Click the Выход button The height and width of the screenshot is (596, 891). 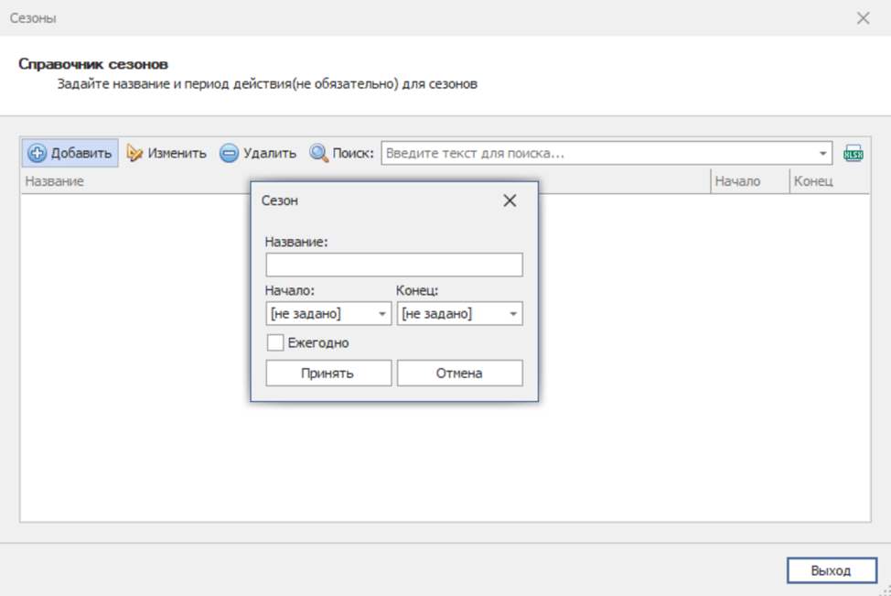[x=831, y=570]
